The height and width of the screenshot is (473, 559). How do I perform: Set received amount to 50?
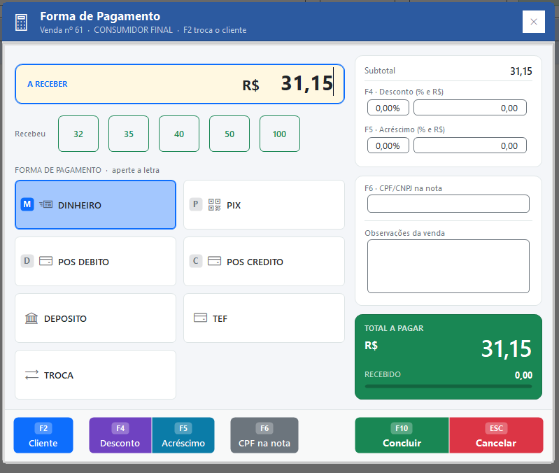(229, 134)
